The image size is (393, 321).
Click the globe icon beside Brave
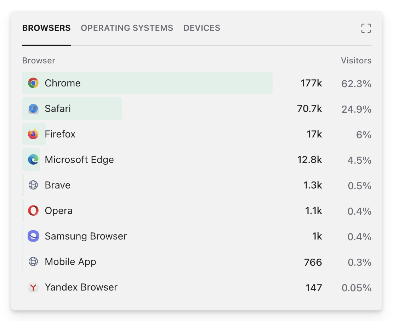pos(33,185)
